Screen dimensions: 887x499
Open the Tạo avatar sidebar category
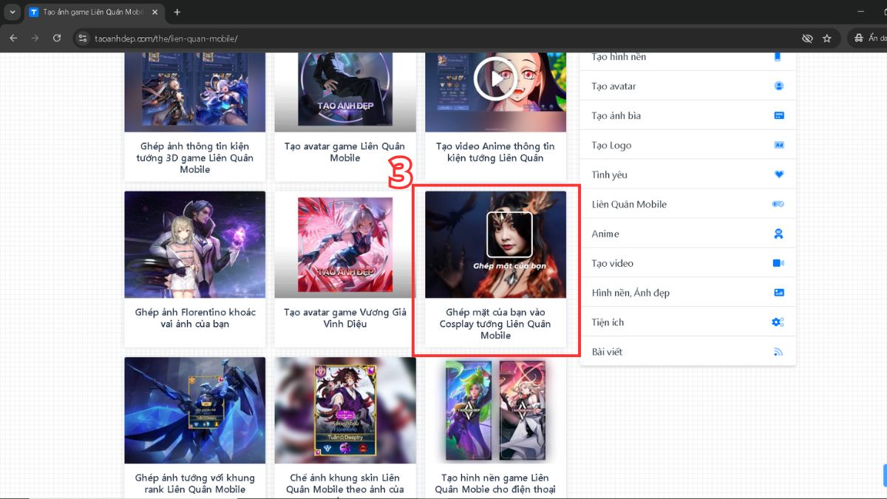(x=688, y=86)
